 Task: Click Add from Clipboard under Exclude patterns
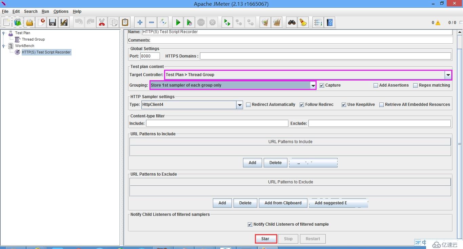coord(283,203)
